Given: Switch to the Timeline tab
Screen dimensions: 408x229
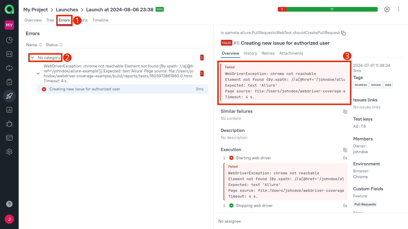Looking at the screenshot, I should 100,20.
